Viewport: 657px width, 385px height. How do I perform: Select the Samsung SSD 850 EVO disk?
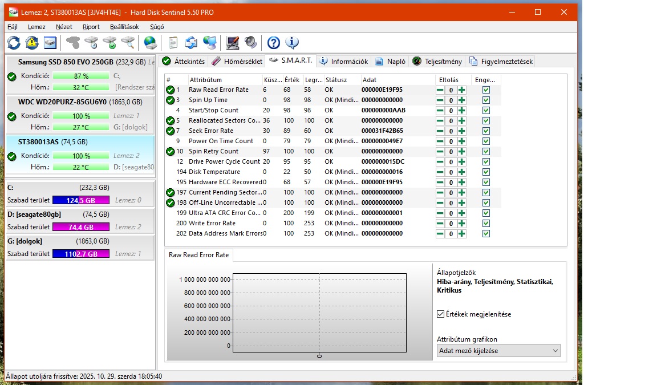66,62
